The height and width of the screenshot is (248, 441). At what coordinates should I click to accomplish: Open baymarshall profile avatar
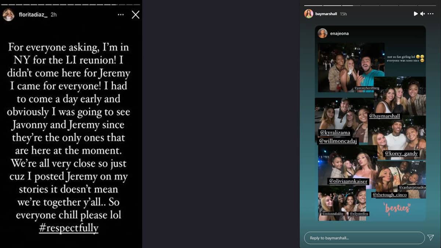coord(309,14)
